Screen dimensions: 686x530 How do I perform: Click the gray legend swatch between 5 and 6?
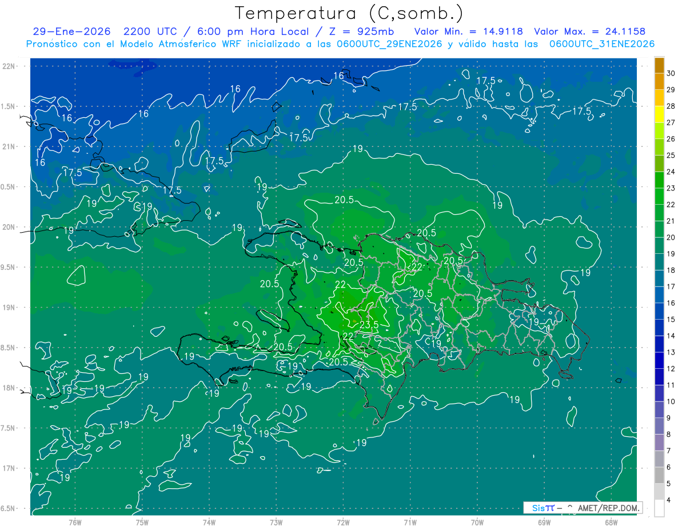click(659, 476)
